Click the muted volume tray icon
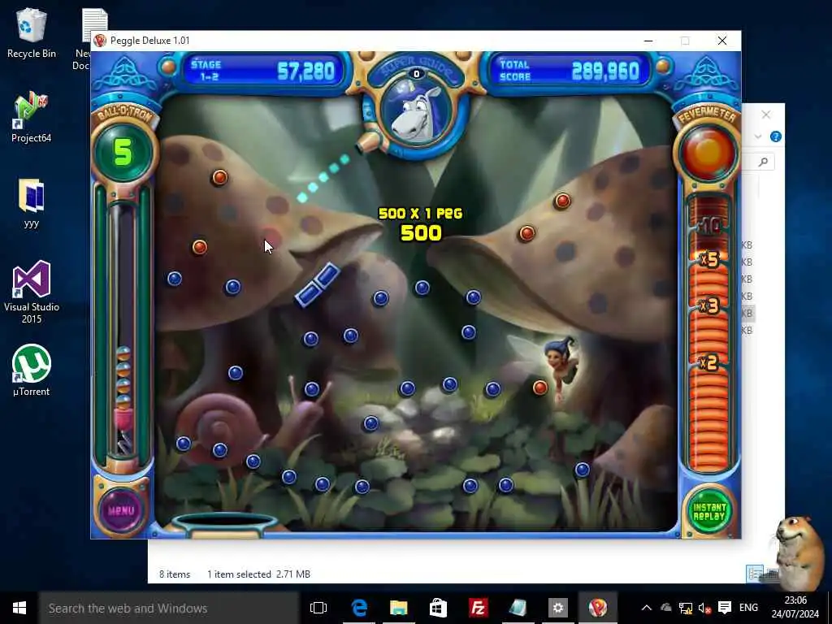Viewport: 832px width, 624px height. pyautogui.click(x=704, y=608)
